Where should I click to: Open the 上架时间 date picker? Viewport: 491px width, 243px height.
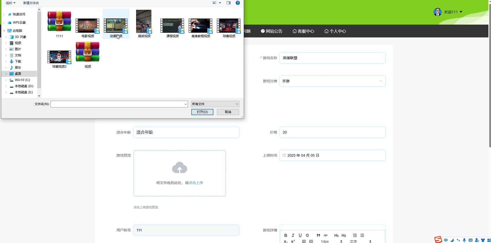point(333,155)
